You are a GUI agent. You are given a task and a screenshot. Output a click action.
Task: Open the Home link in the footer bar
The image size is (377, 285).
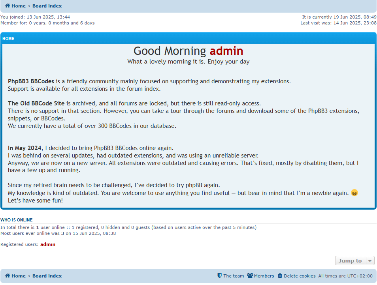19,276
